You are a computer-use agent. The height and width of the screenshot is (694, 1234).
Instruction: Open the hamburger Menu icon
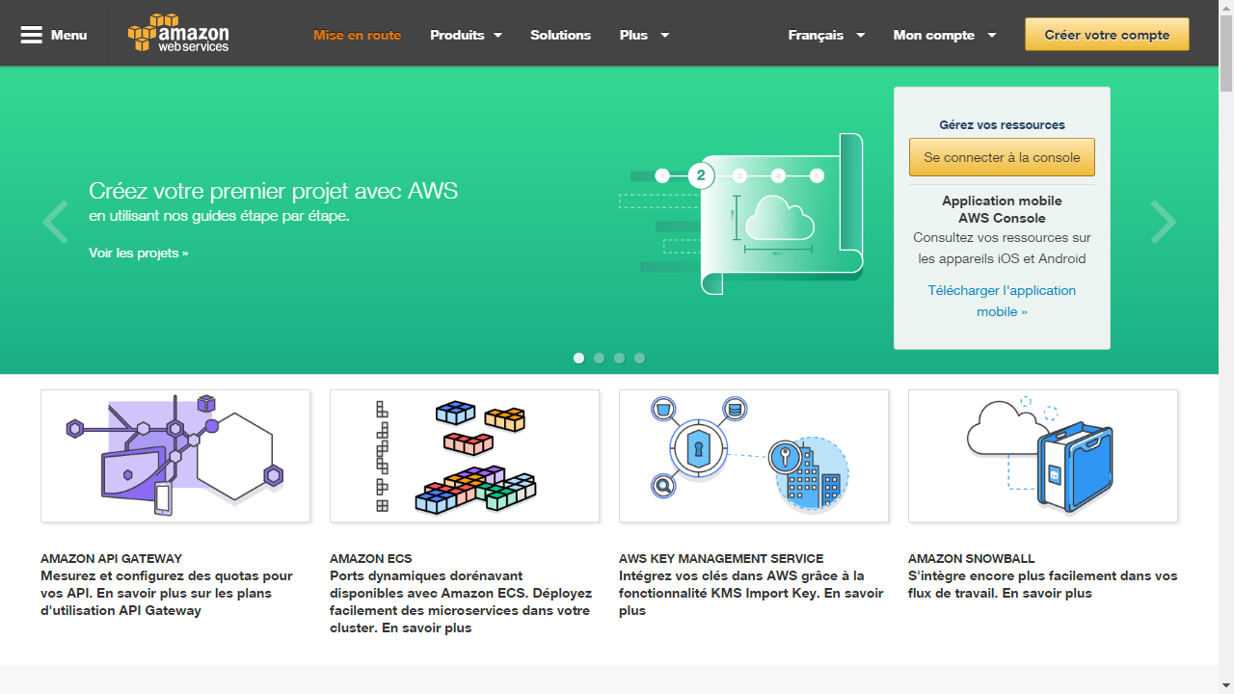click(32, 35)
